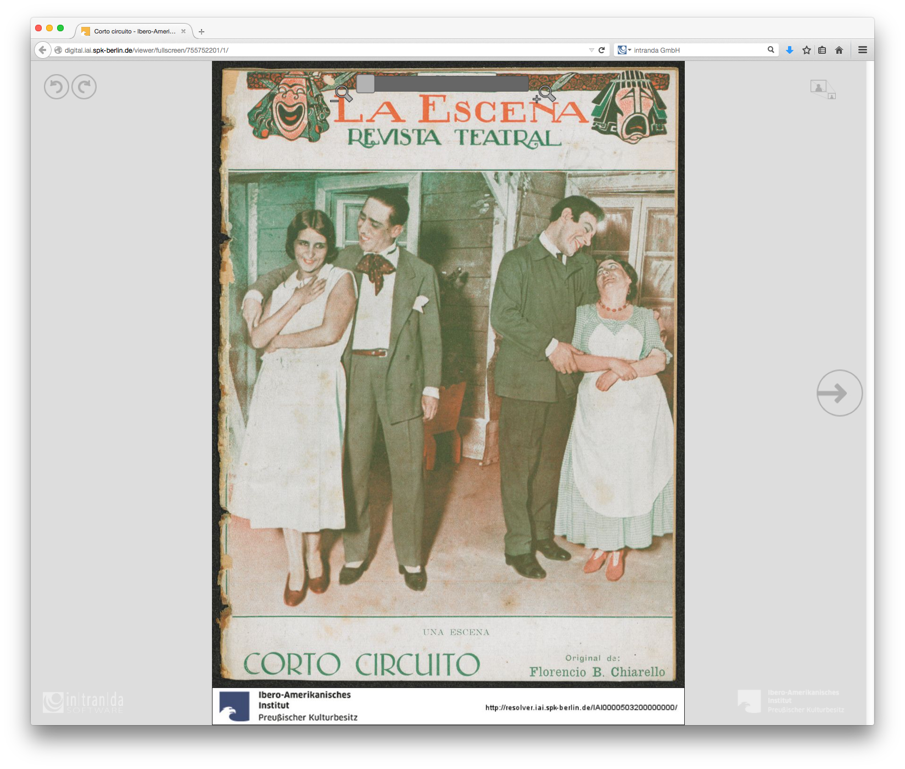Click the resolver.iai.spk-berlin.de URL text
This screenshot has width=905, height=769.
pos(581,708)
